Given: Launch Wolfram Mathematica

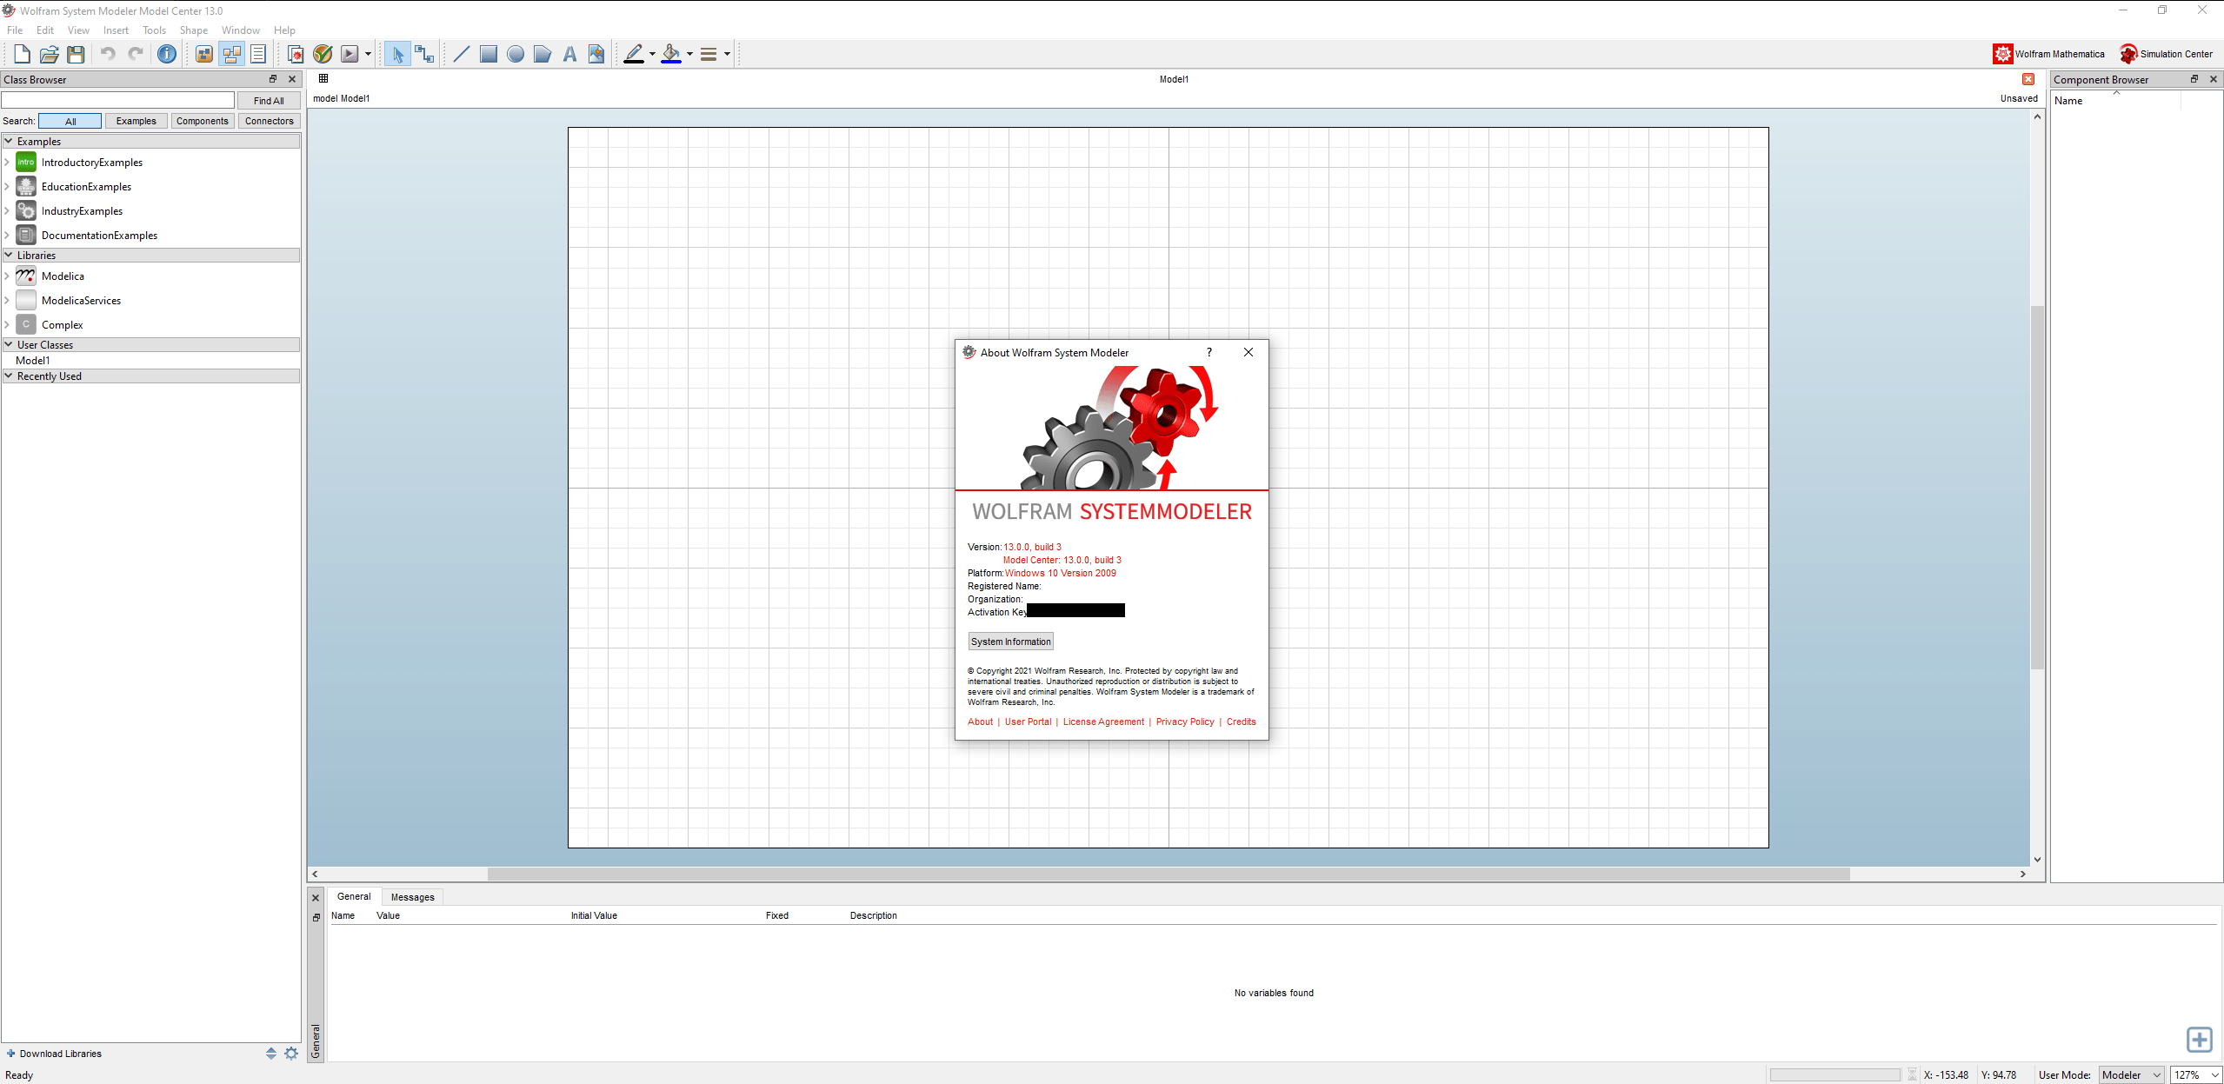Looking at the screenshot, I should tap(2049, 54).
